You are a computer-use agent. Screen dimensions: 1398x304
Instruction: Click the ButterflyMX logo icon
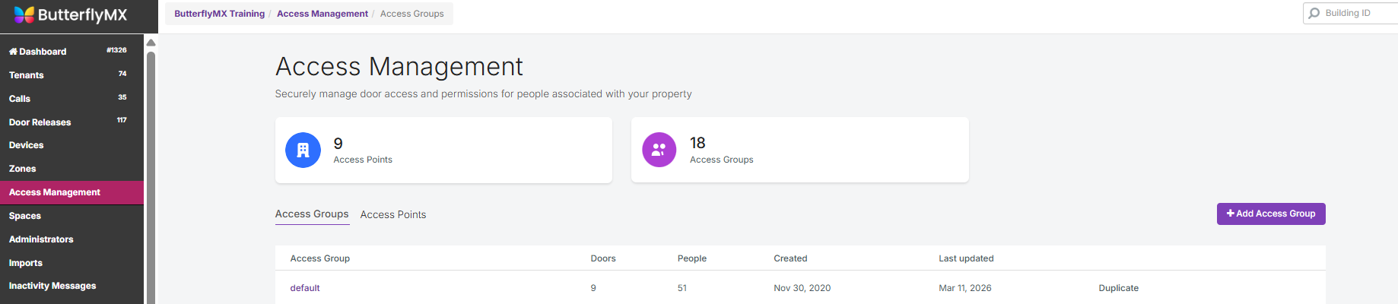[x=24, y=14]
